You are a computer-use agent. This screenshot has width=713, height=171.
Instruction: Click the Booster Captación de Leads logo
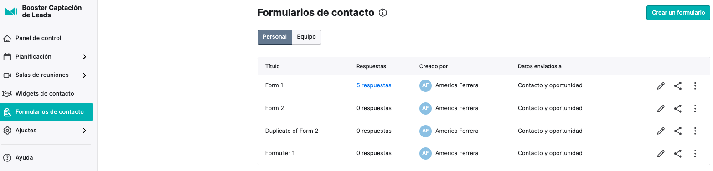[11, 11]
